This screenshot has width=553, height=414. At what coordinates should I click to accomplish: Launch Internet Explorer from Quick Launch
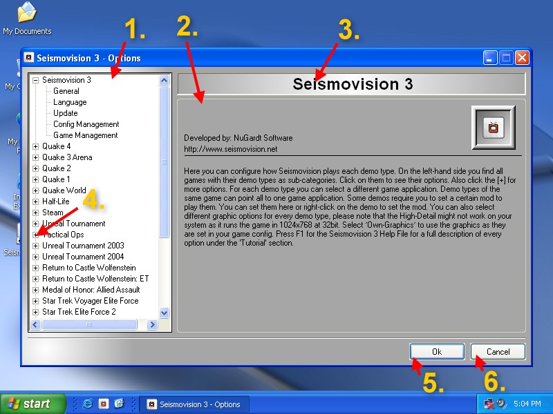[x=88, y=404]
